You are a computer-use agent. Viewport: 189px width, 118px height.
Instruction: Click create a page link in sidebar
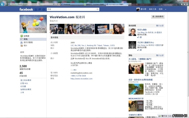[x=26, y=80]
